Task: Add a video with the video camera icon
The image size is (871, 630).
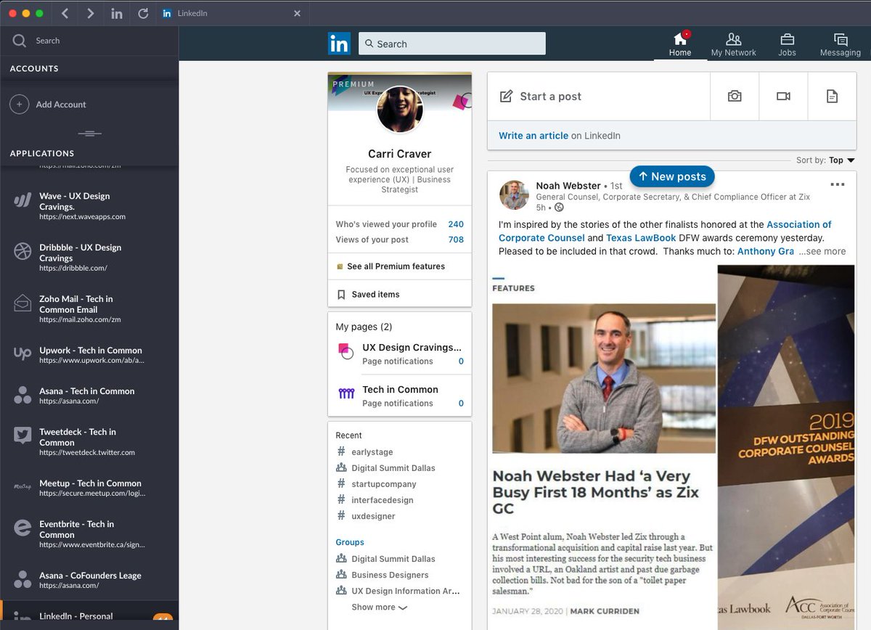Action: click(783, 97)
